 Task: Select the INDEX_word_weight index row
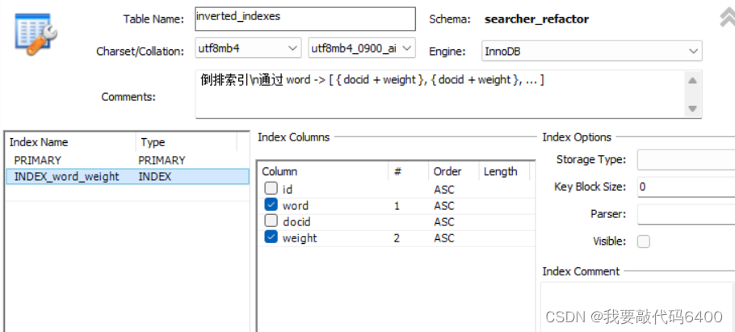click(127, 176)
